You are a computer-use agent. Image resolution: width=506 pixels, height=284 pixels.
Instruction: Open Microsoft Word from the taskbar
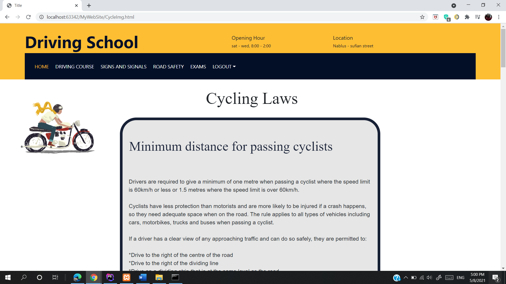click(x=143, y=277)
